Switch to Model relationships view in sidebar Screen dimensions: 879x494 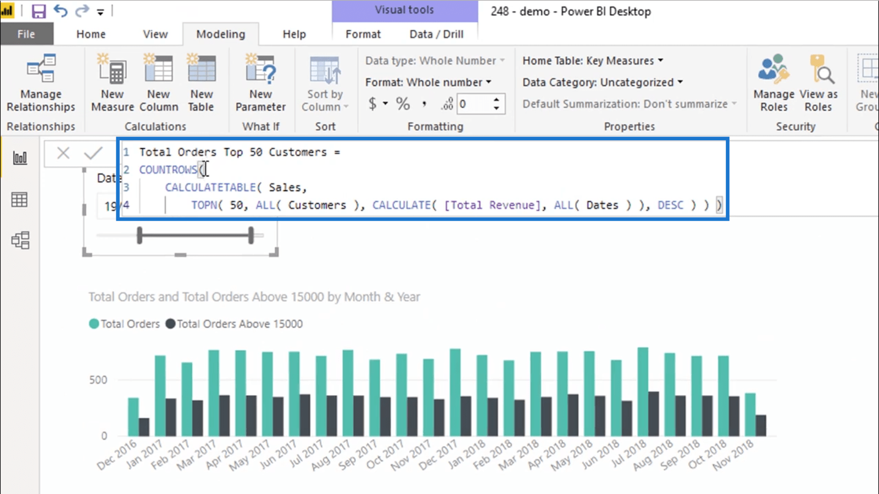click(x=20, y=240)
